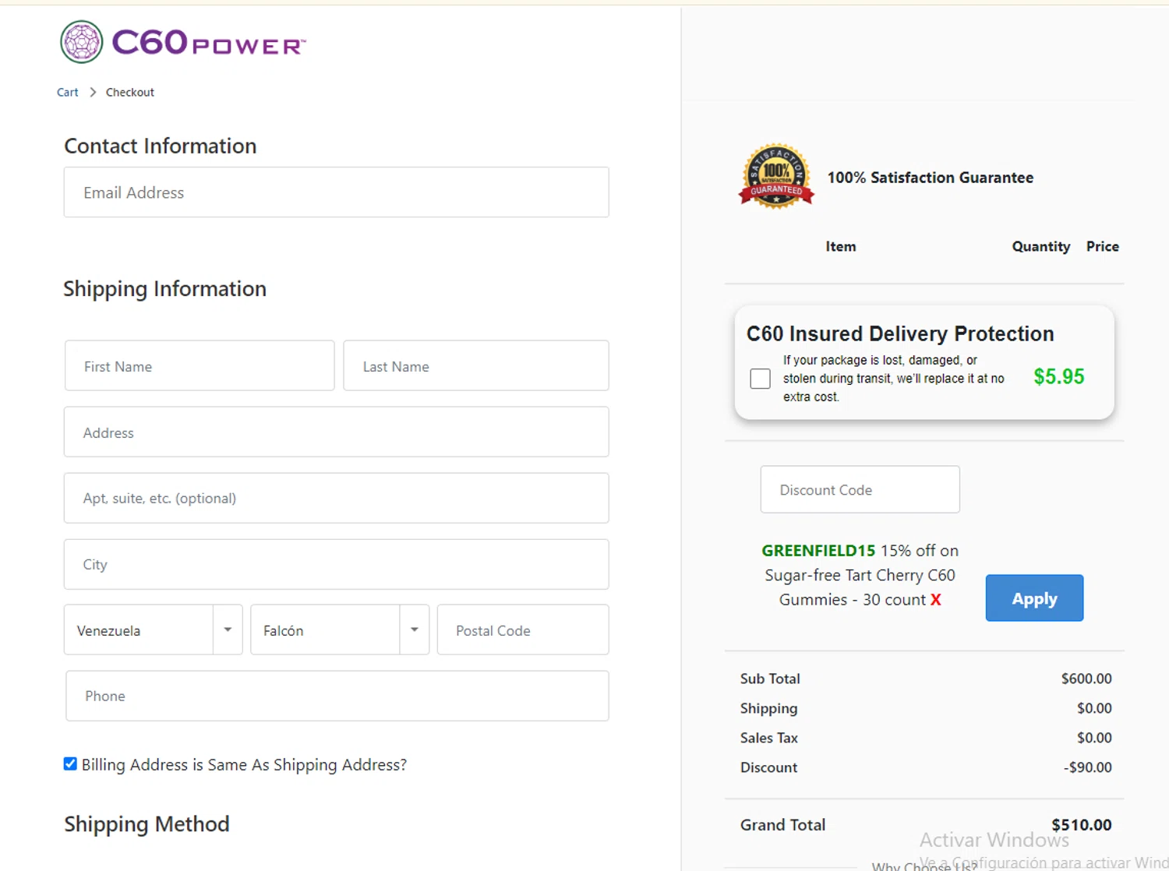
Task: Click the -$90.00 Discount value
Action: pyautogui.click(x=1087, y=767)
